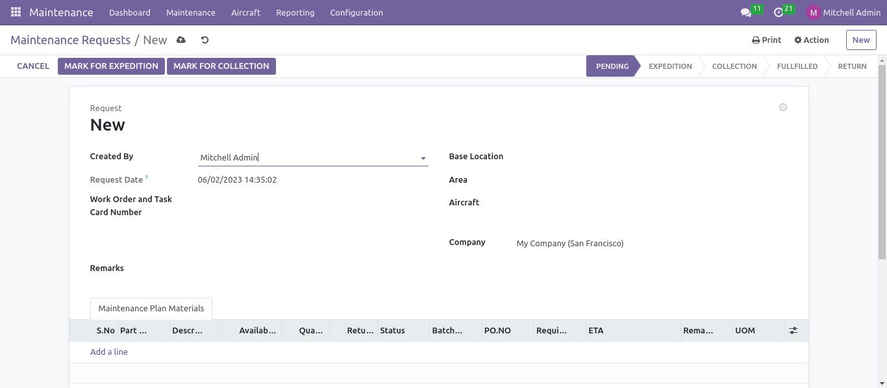Viewport: 887px width, 388px height.
Task: Open the Aircraft menu
Action: pyautogui.click(x=246, y=12)
